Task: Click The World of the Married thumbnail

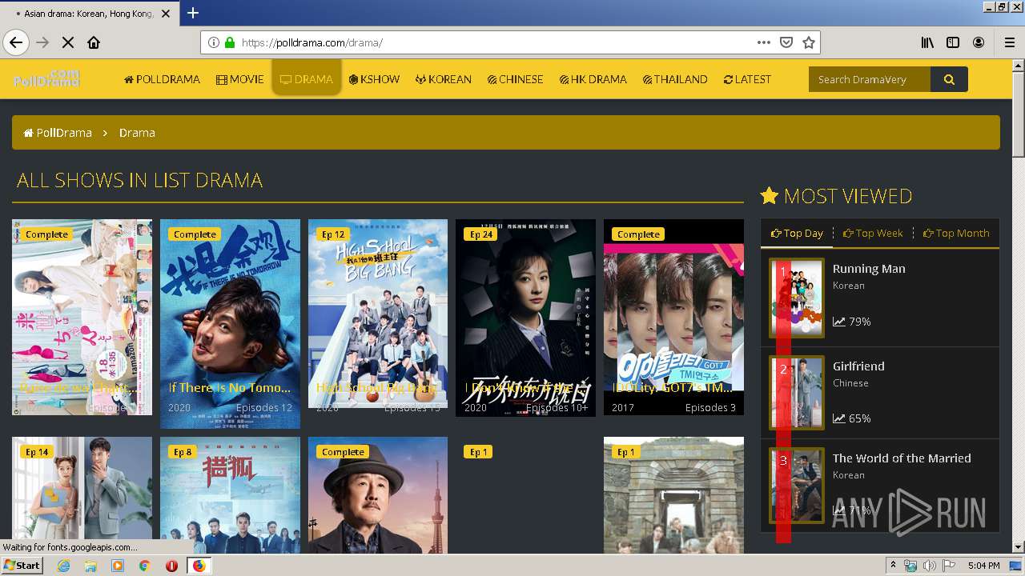Action: point(797,486)
